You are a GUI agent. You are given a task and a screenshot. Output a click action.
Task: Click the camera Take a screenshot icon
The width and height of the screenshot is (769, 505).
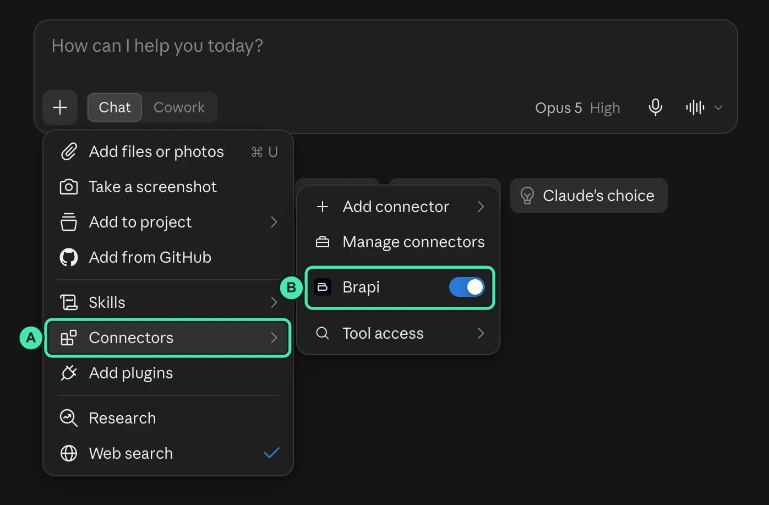pos(69,187)
